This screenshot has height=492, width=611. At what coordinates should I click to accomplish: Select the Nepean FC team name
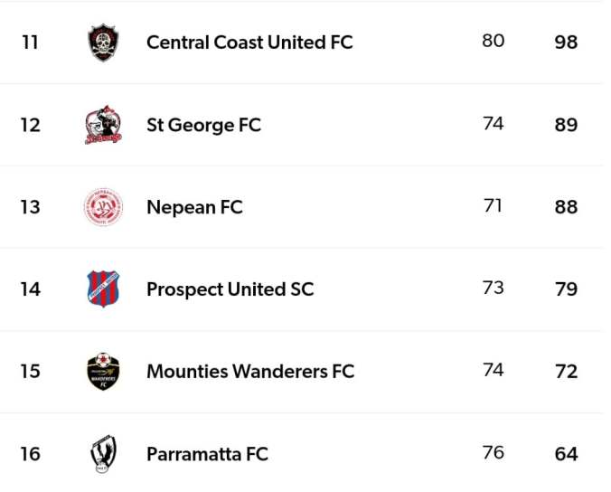(194, 207)
